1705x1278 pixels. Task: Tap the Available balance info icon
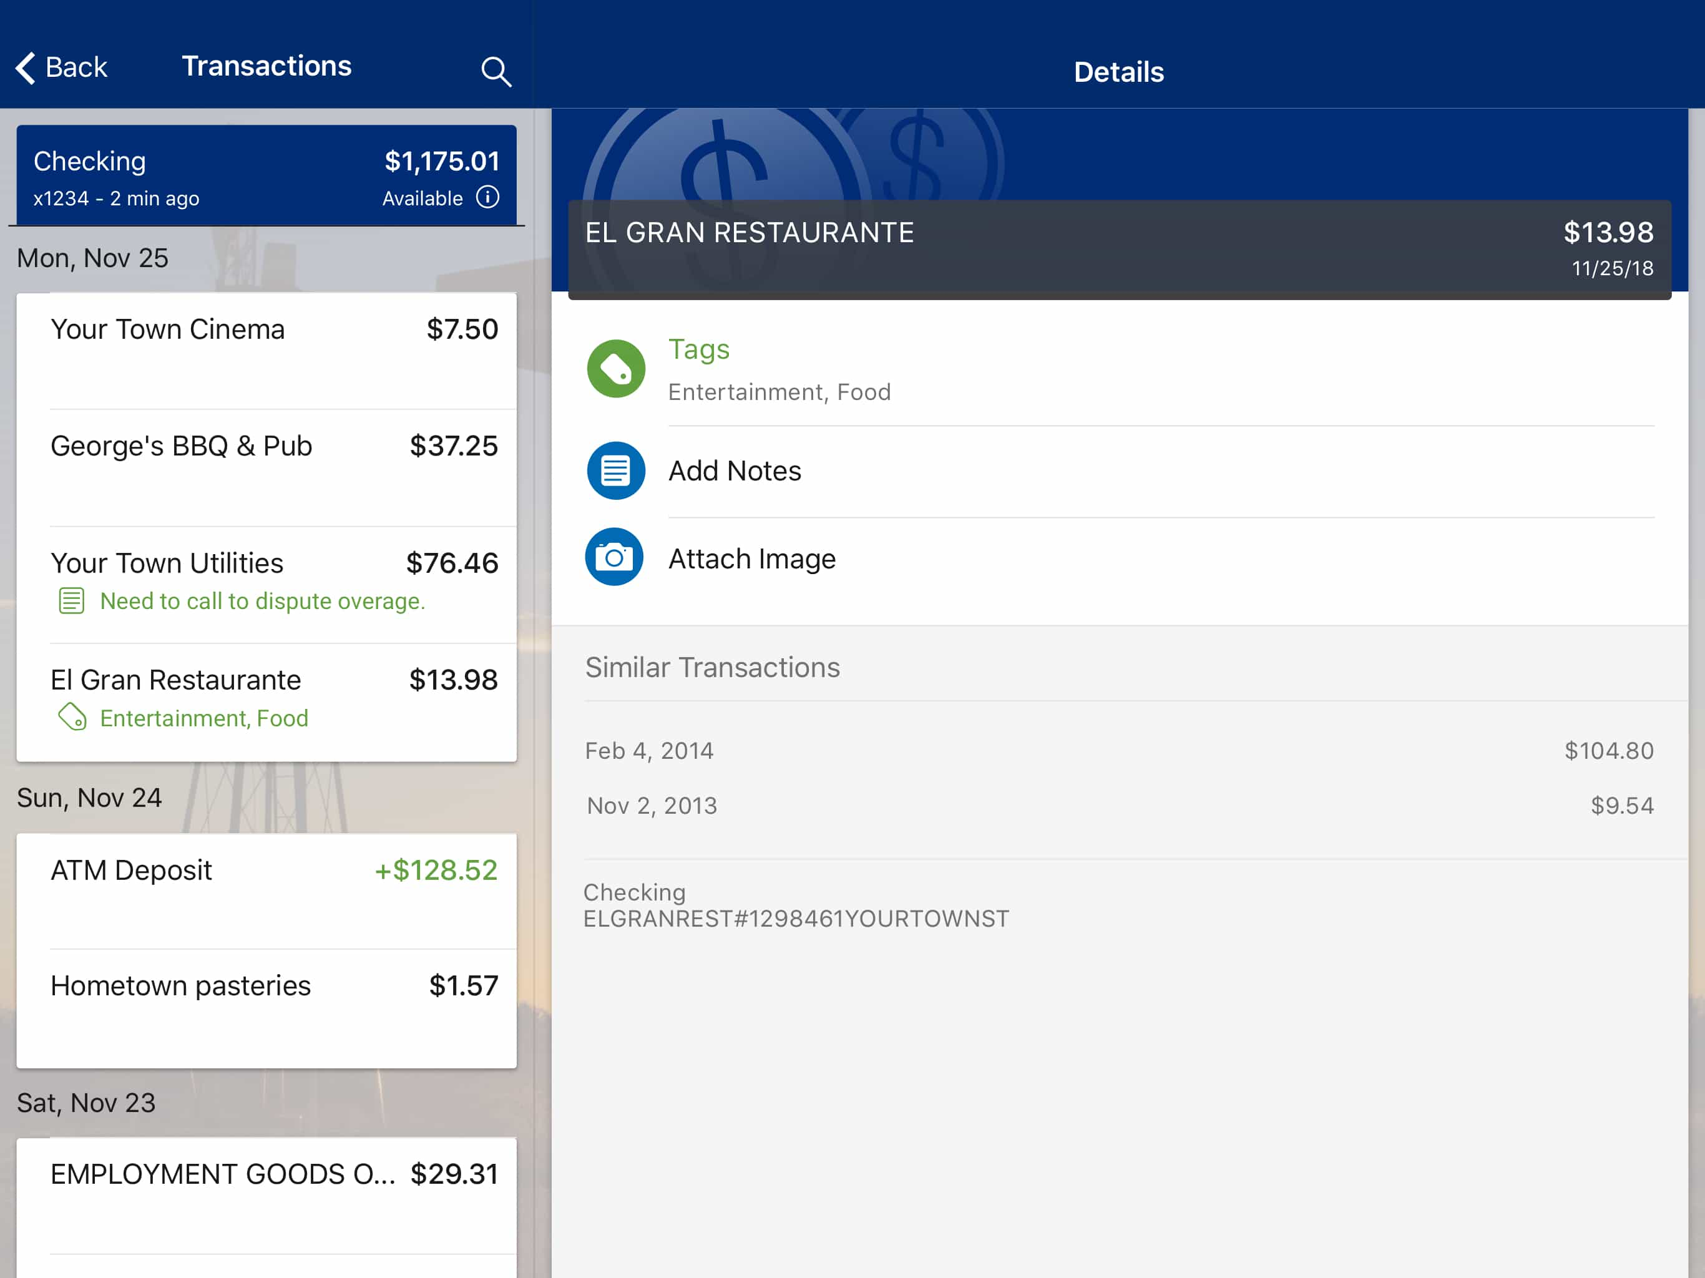click(487, 197)
